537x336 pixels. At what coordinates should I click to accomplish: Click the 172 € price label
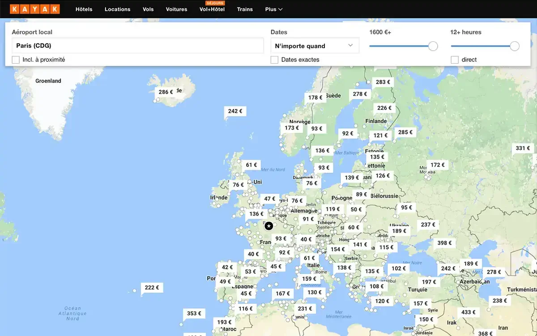coord(438,165)
